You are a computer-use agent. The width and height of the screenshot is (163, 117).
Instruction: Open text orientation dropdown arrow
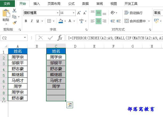point(117,13)
